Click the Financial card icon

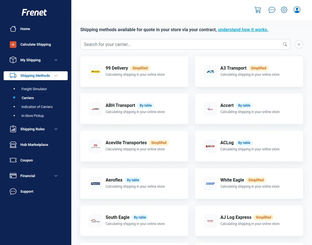(13, 176)
